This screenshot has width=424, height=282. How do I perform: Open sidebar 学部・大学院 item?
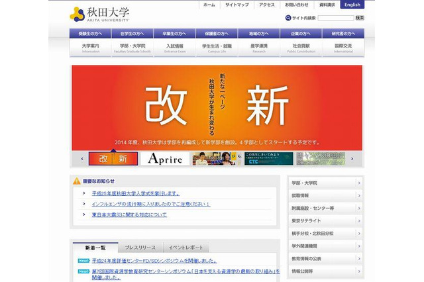click(x=325, y=183)
